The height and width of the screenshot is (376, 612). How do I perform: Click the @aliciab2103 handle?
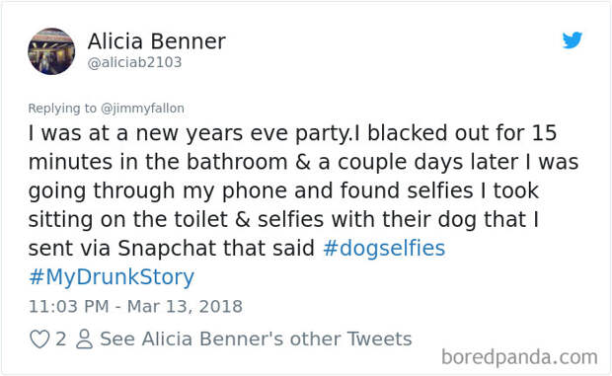134,62
